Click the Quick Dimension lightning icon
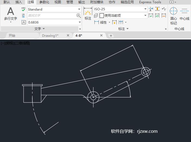The width and height of the screenshot is (191, 142). (x=114, y=22)
